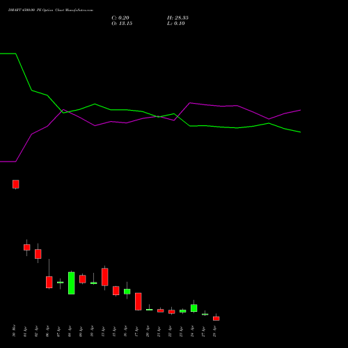Viewport: 348px width, 348px height.
Task: Click the 01 Apr date label
Action: tap(25, 331)
